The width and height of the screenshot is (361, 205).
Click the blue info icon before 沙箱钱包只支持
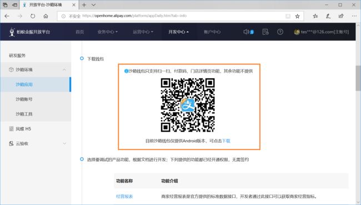(x=126, y=71)
